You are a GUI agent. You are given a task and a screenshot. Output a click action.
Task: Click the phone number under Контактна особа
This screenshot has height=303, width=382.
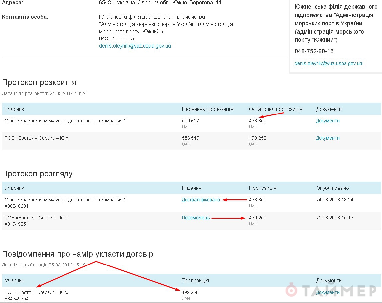click(x=116, y=39)
